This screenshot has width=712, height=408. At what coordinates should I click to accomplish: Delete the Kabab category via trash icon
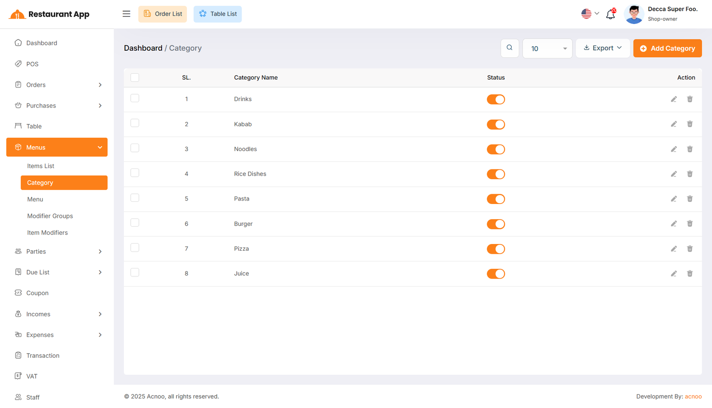click(689, 124)
